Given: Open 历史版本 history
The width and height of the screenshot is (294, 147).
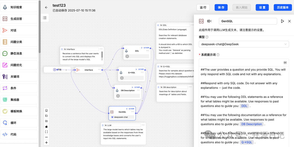Looking at the screenshot, I should [283, 8].
